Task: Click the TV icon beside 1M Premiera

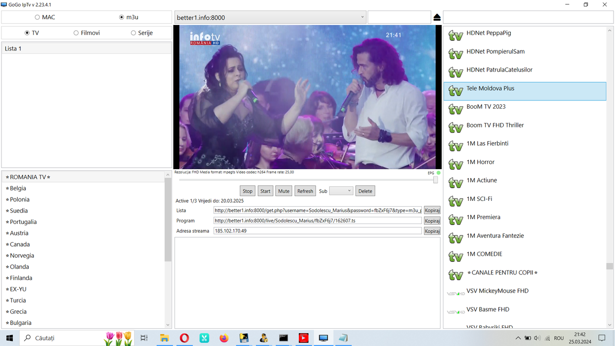Action: pyautogui.click(x=455, y=220)
